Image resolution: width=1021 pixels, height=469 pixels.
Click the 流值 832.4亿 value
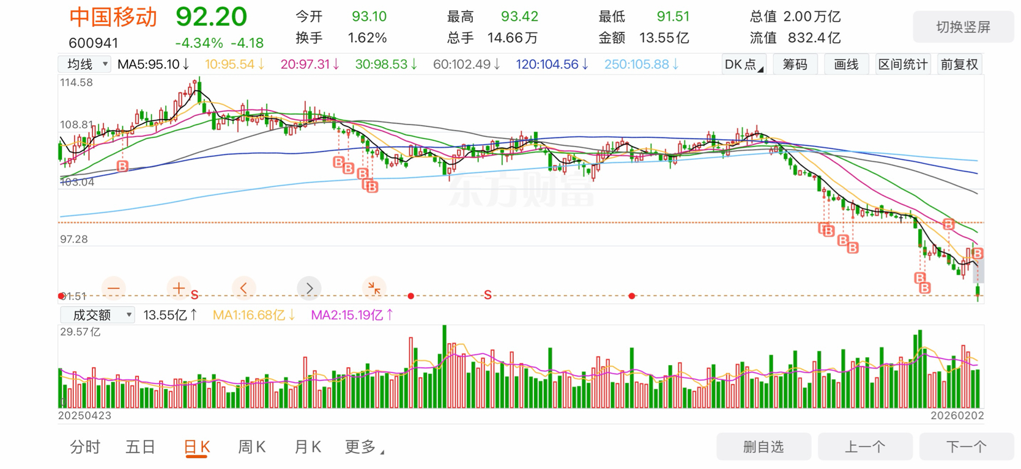(x=814, y=38)
